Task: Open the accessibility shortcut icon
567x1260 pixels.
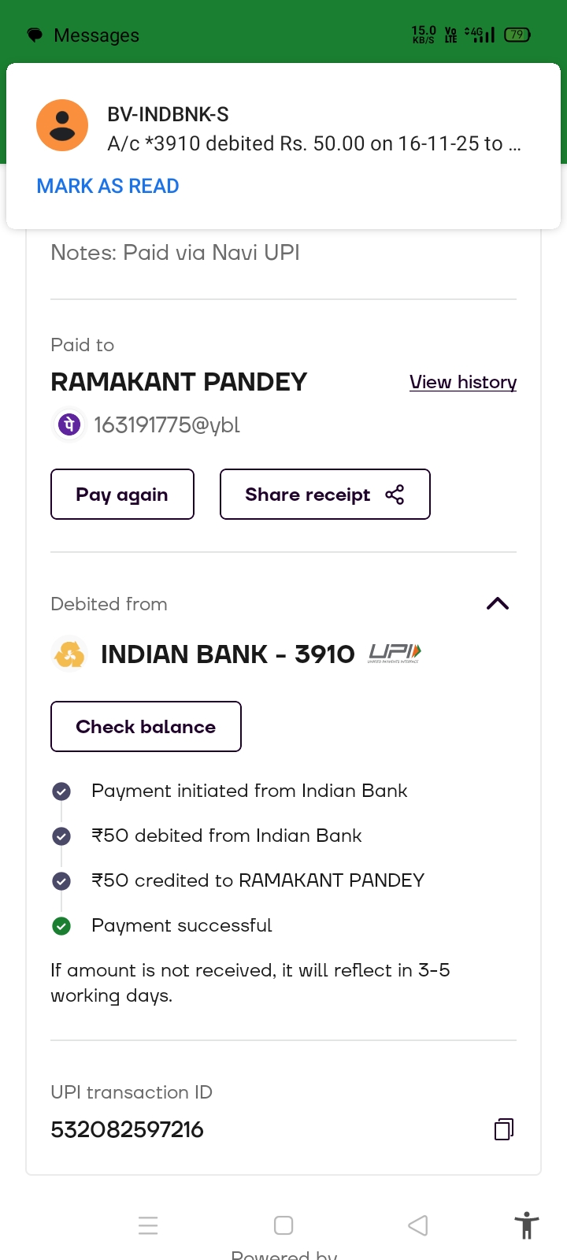Action: pyautogui.click(x=526, y=1226)
